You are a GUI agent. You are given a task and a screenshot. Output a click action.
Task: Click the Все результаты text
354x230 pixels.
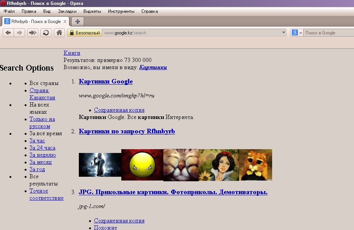tap(44, 180)
